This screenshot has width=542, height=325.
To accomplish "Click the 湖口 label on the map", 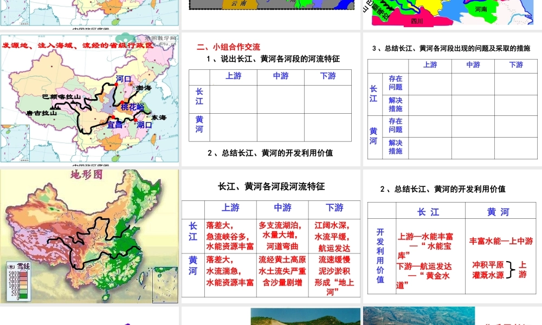I will pos(144,125).
